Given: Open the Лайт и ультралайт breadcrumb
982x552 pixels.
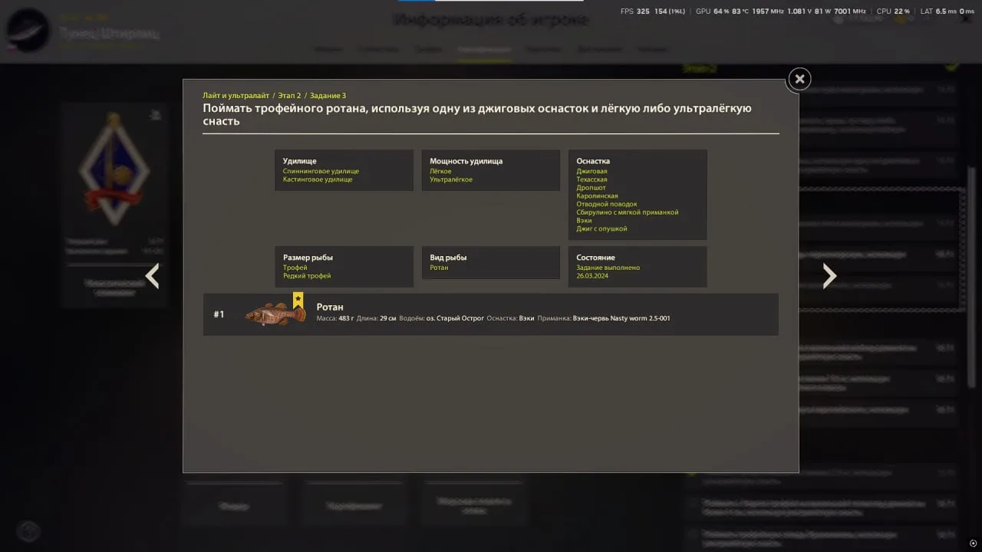Looking at the screenshot, I should (236, 96).
